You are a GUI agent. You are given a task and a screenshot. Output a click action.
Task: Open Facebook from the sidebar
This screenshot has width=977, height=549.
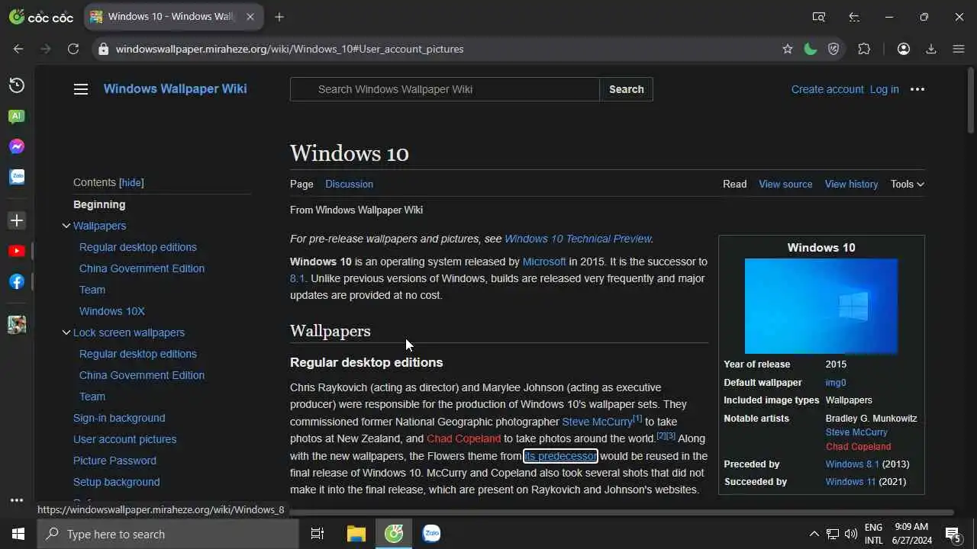tap(16, 281)
